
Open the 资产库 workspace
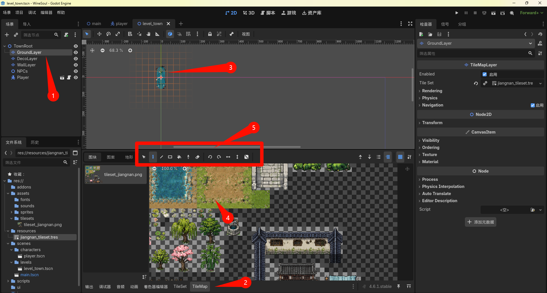(312, 13)
